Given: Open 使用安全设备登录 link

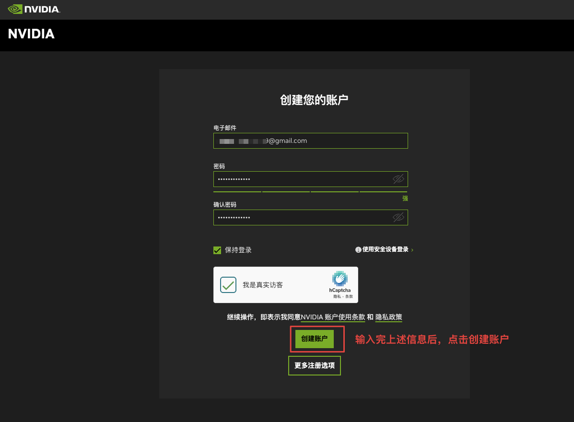Looking at the screenshot, I should [x=385, y=250].
